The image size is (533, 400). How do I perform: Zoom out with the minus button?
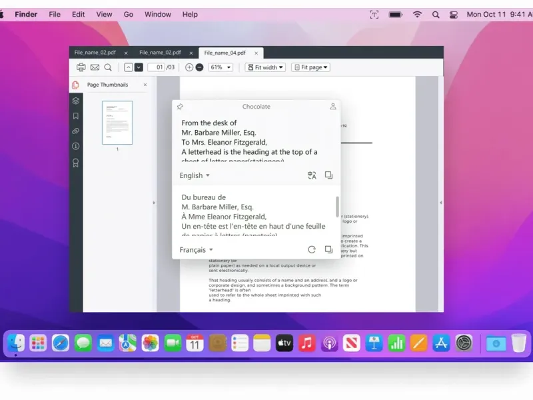(199, 67)
